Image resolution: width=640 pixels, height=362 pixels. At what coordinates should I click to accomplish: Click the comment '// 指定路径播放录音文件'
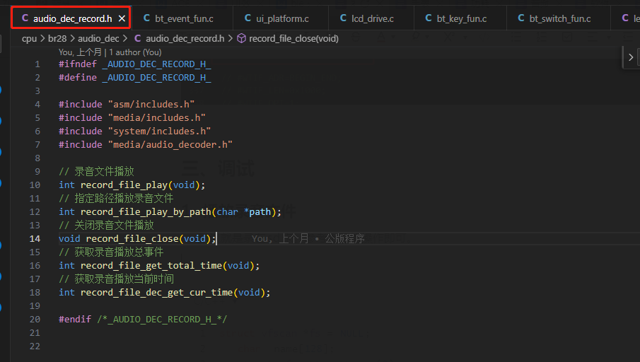(116, 199)
